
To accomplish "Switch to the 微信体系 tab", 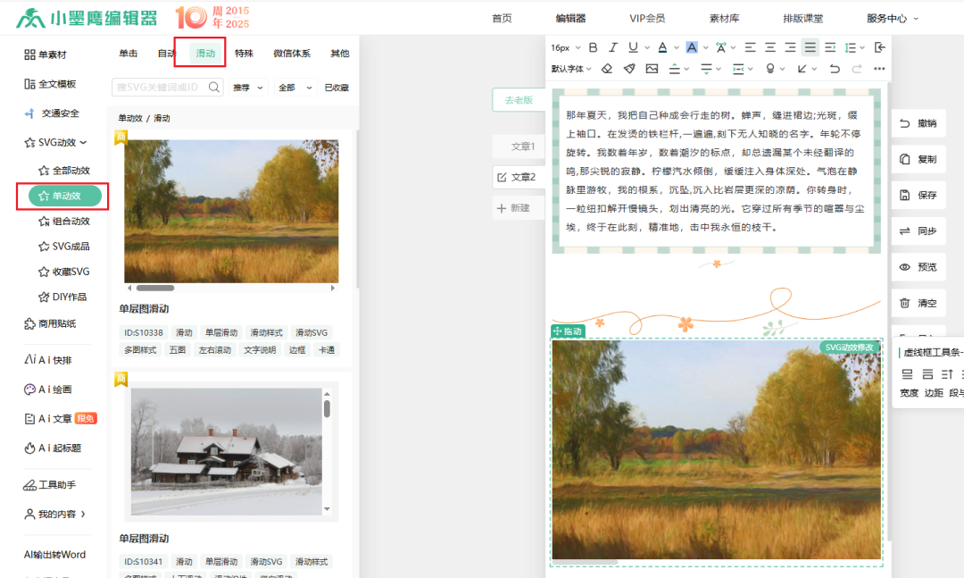I will (291, 53).
